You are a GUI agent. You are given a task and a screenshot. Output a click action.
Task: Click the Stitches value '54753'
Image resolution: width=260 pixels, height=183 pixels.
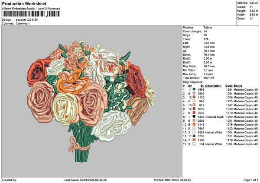(x=253, y=3)
